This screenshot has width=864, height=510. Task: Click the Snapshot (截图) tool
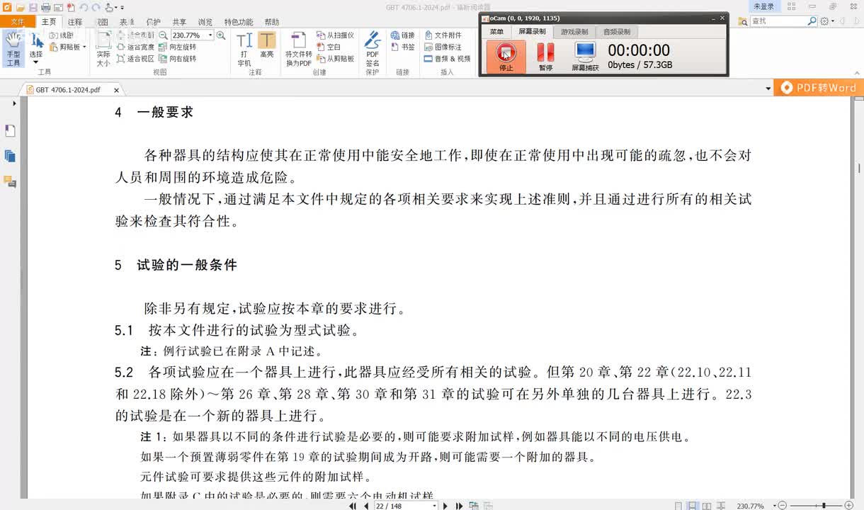tap(62, 35)
